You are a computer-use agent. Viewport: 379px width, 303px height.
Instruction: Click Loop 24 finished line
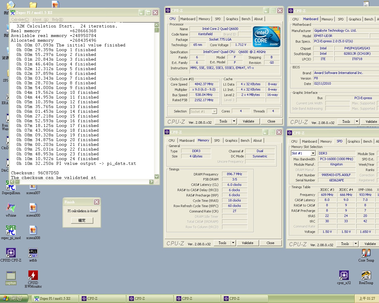click(58, 159)
